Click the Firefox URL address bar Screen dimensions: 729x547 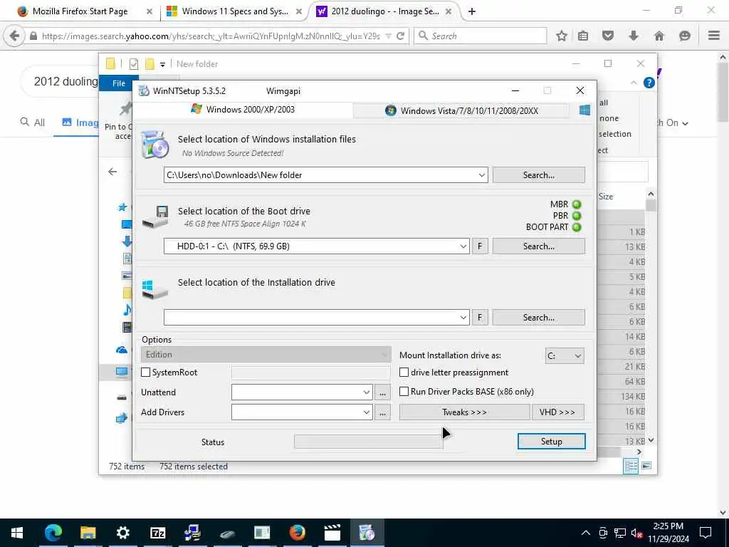pyautogui.click(x=211, y=36)
